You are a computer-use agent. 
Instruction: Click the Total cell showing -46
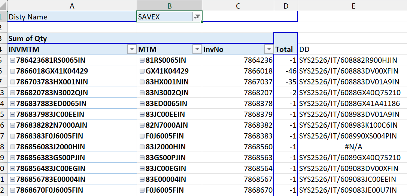(x=286, y=71)
